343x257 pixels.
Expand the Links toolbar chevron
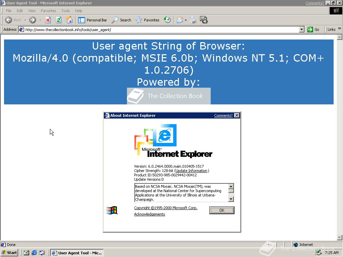pos(340,28)
